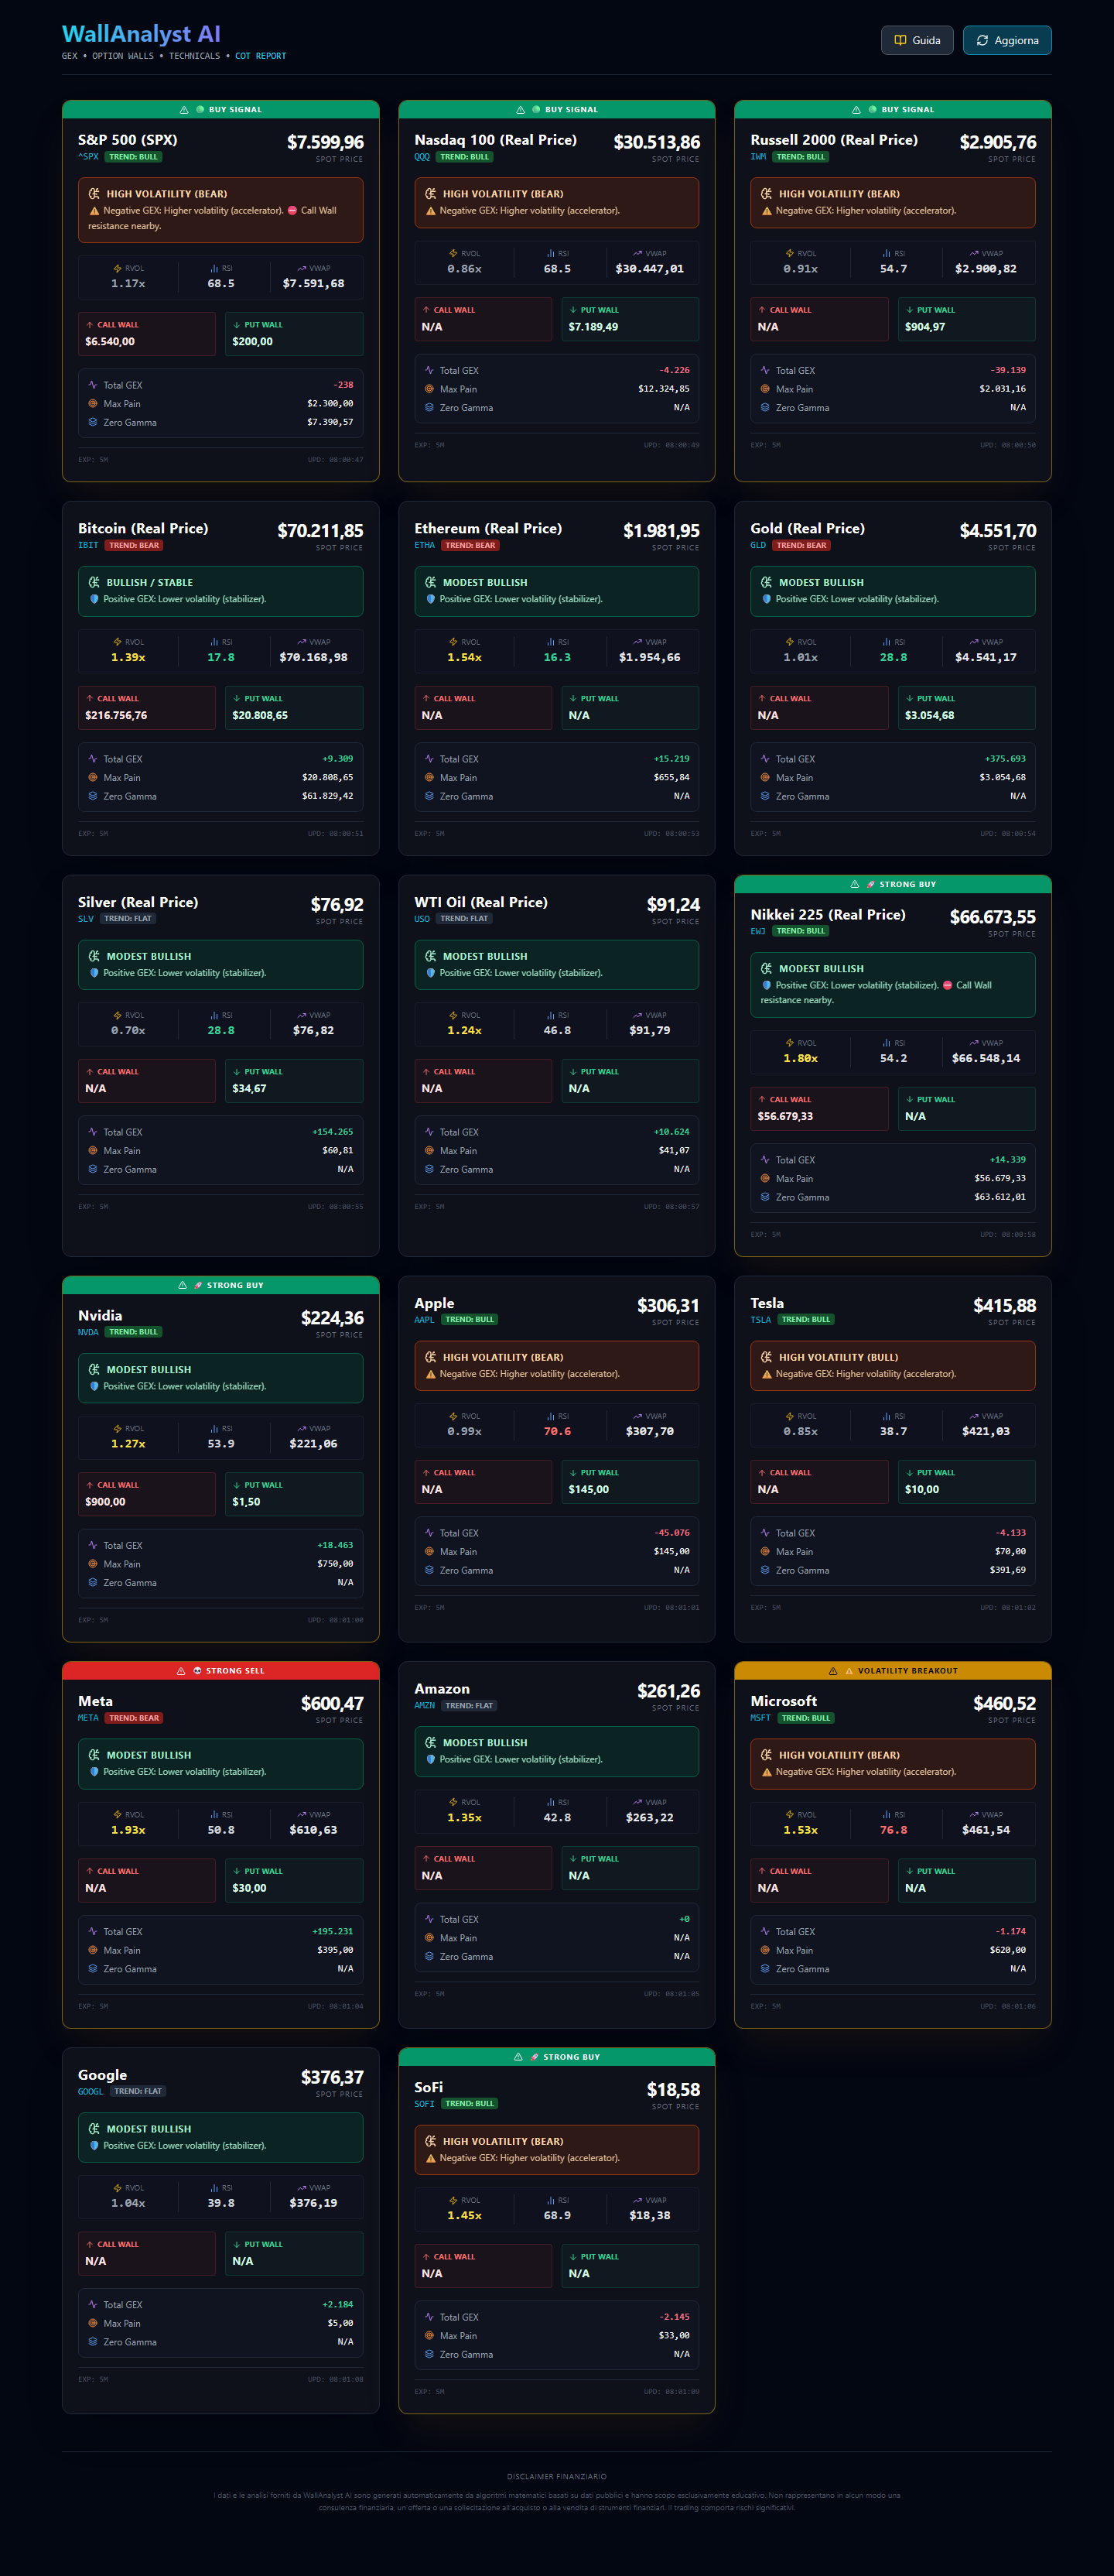Open the Guida help button

(916, 40)
